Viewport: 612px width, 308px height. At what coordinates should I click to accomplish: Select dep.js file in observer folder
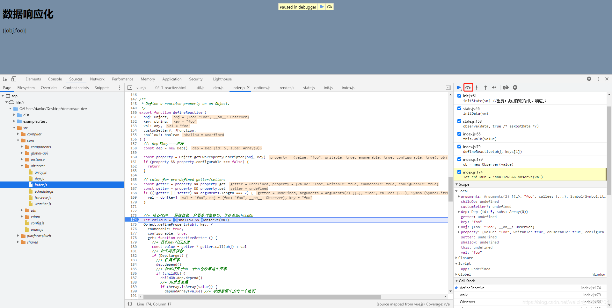(39, 179)
